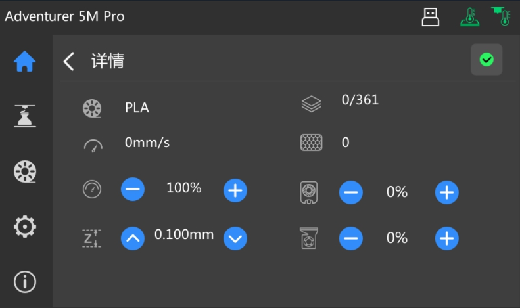The width and height of the screenshot is (520, 308).
Task: Click the chamber fan icon
Action: [x=309, y=238]
